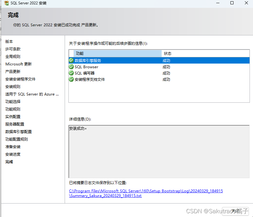
Task: Select the 实例配置 step in the sidebar
Action: coord(13,117)
